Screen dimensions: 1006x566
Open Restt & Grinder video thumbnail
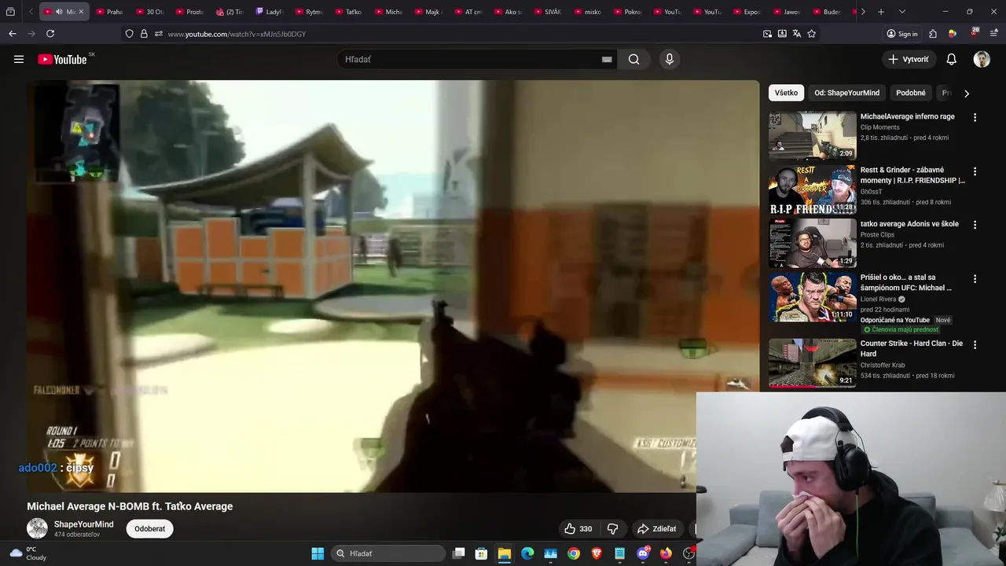(813, 189)
